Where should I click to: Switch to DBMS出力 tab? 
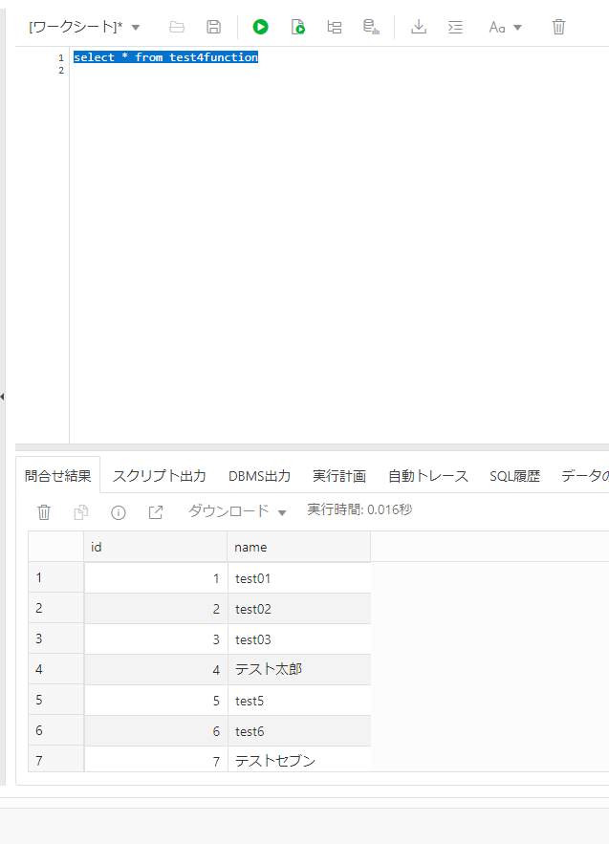click(x=259, y=476)
